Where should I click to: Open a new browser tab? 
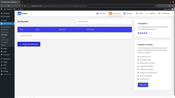click(22, 2)
